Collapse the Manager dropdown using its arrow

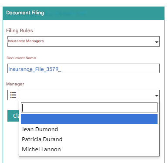click(157, 95)
